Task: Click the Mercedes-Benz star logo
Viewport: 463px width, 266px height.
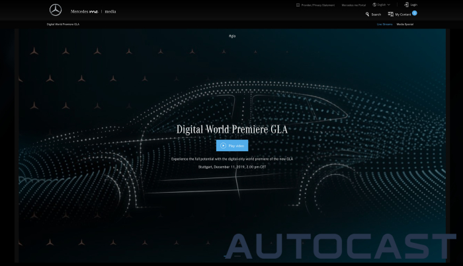Action: click(56, 11)
